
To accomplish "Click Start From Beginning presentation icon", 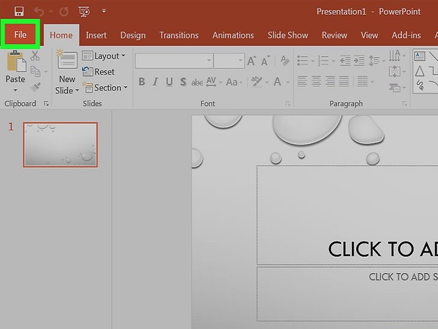I will tap(84, 11).
